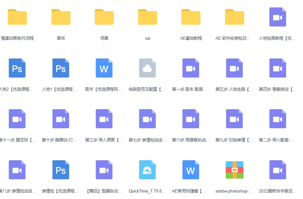Select the adobe-photoshop compressed archive icon
The width and height of the screenshot is (303, 199).
[234, 170]
